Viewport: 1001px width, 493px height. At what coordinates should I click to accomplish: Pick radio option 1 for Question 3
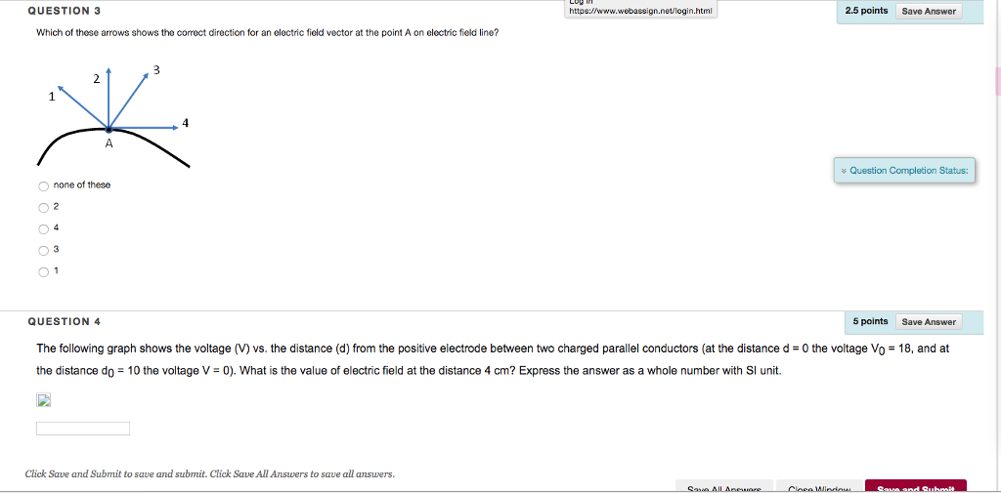tap(43, 272)
